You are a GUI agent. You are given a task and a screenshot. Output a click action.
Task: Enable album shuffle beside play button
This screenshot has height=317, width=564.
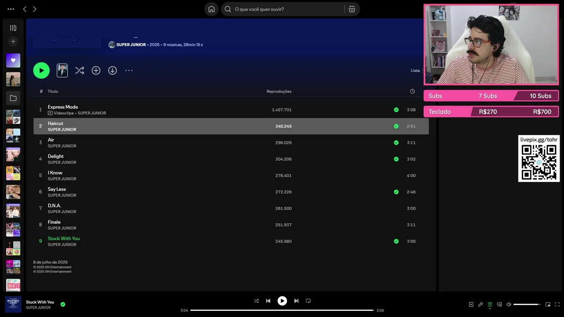(x=79, y=70)
